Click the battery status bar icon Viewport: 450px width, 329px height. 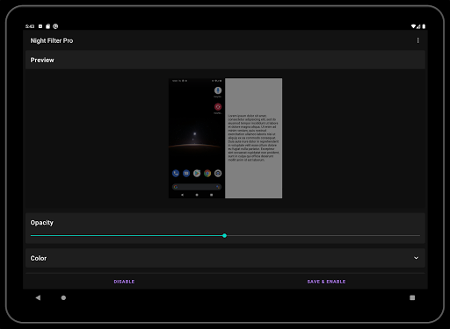(x=424, y=26)
